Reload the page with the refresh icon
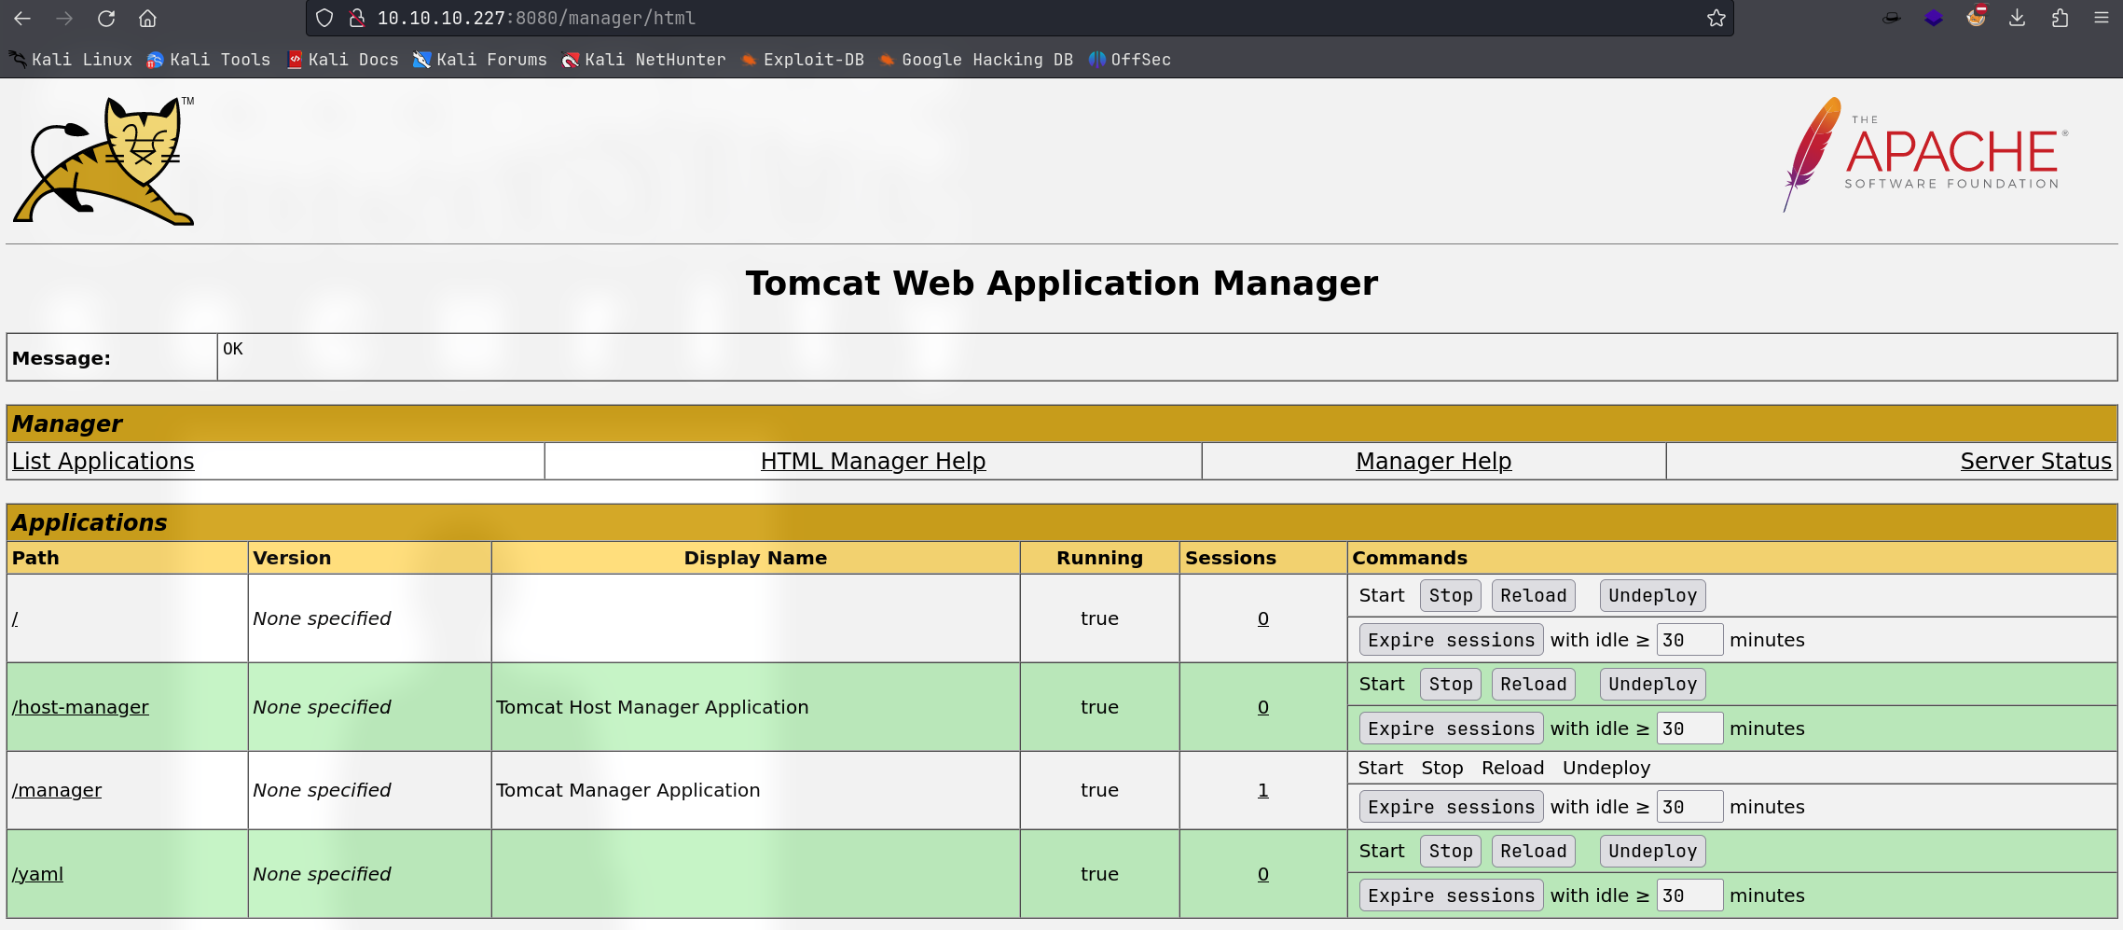Screen dimensions: 2123x930 tap(106, 18)
